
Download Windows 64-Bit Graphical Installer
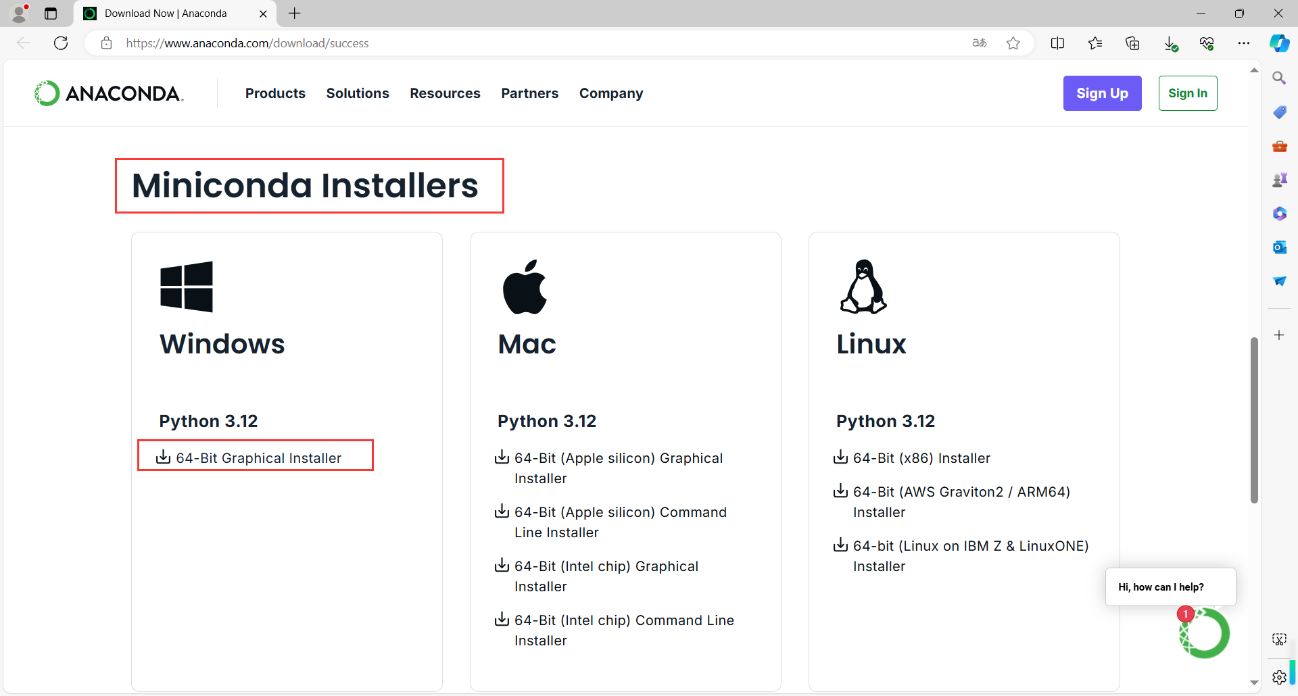[258, 458]
